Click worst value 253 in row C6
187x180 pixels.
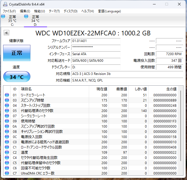tap(124, 168)
